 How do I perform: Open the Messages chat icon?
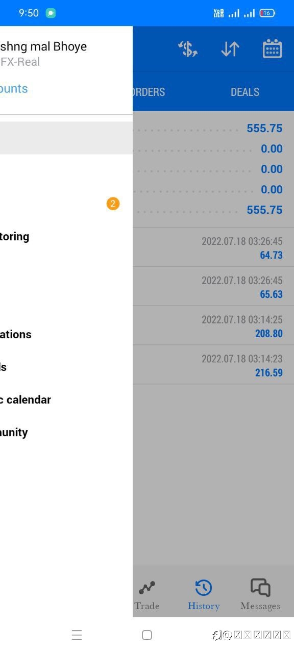[x=260, y=588]
